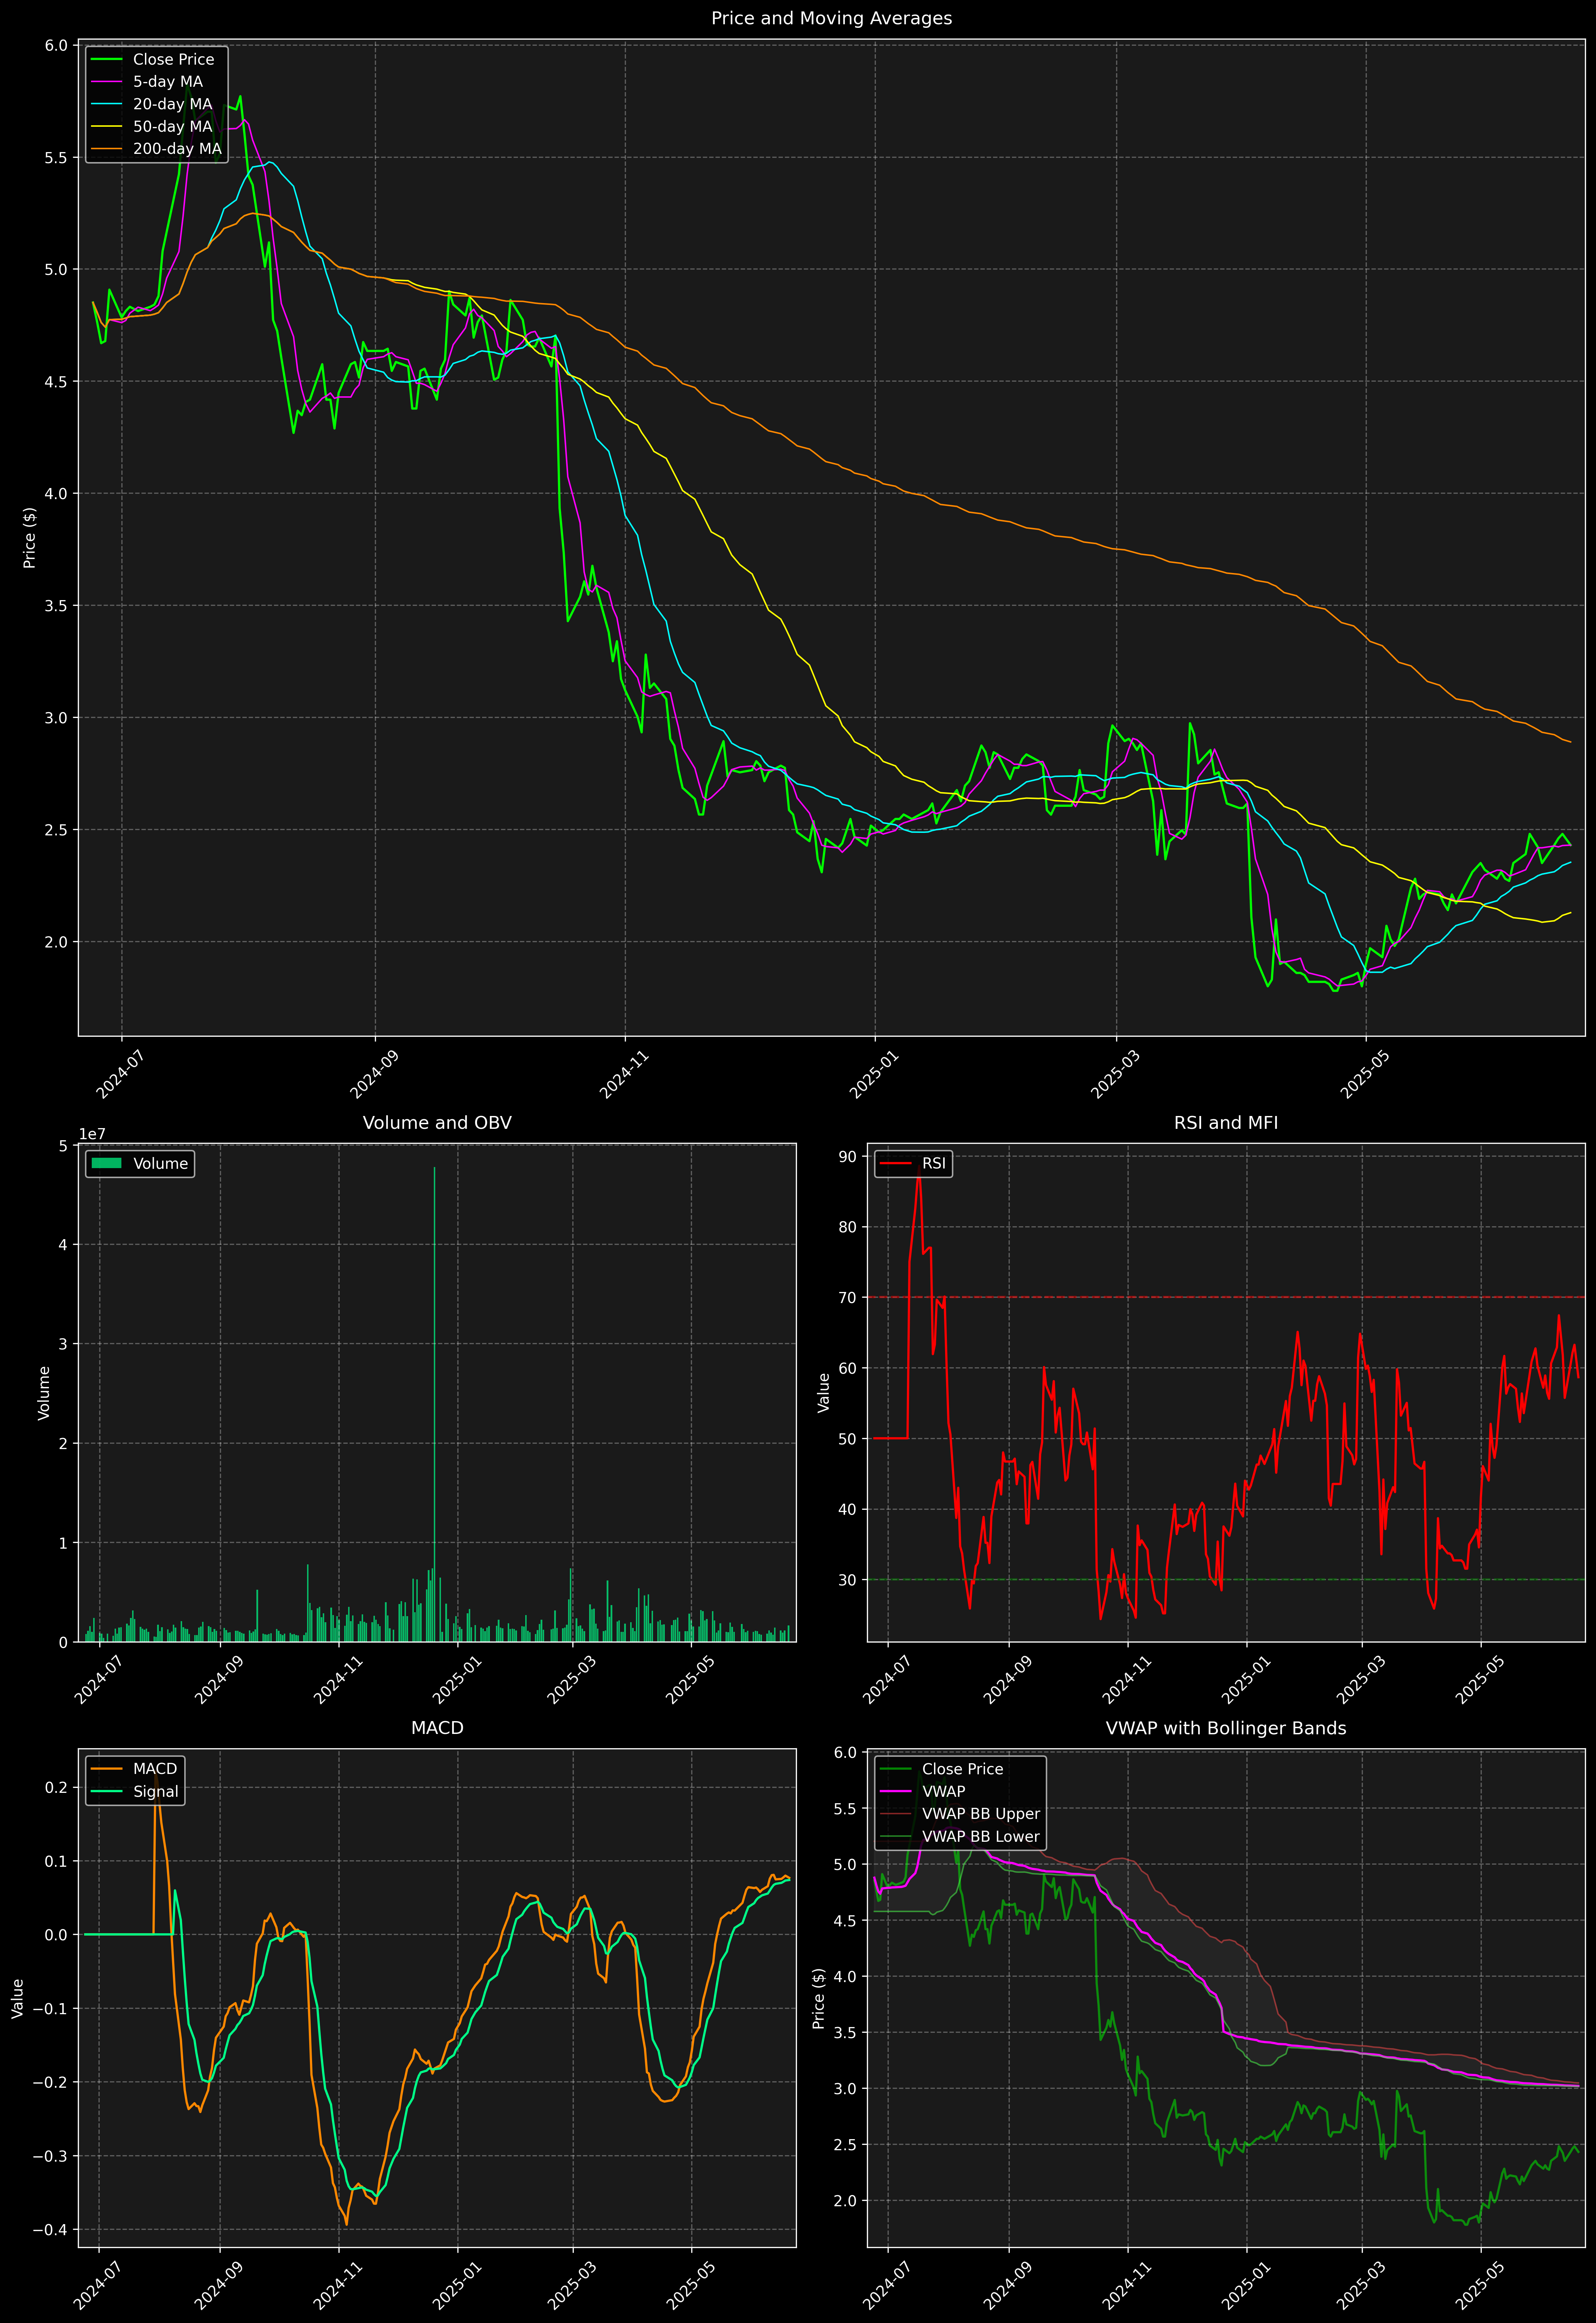
Task: Click the 'MACD' chart title
Action: pyautogui.click(x=437, y=1728)
